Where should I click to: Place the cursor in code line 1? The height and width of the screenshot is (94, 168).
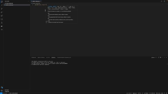coord(41,5)
